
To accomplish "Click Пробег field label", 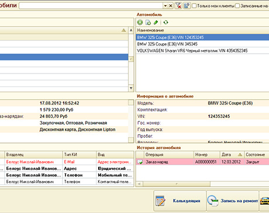I will (145, 136).
